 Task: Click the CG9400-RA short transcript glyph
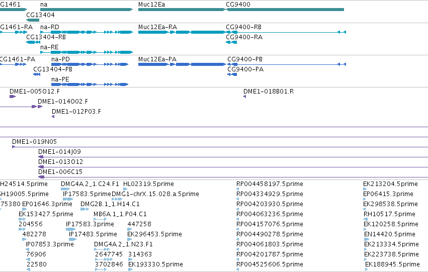click(231, 42)
